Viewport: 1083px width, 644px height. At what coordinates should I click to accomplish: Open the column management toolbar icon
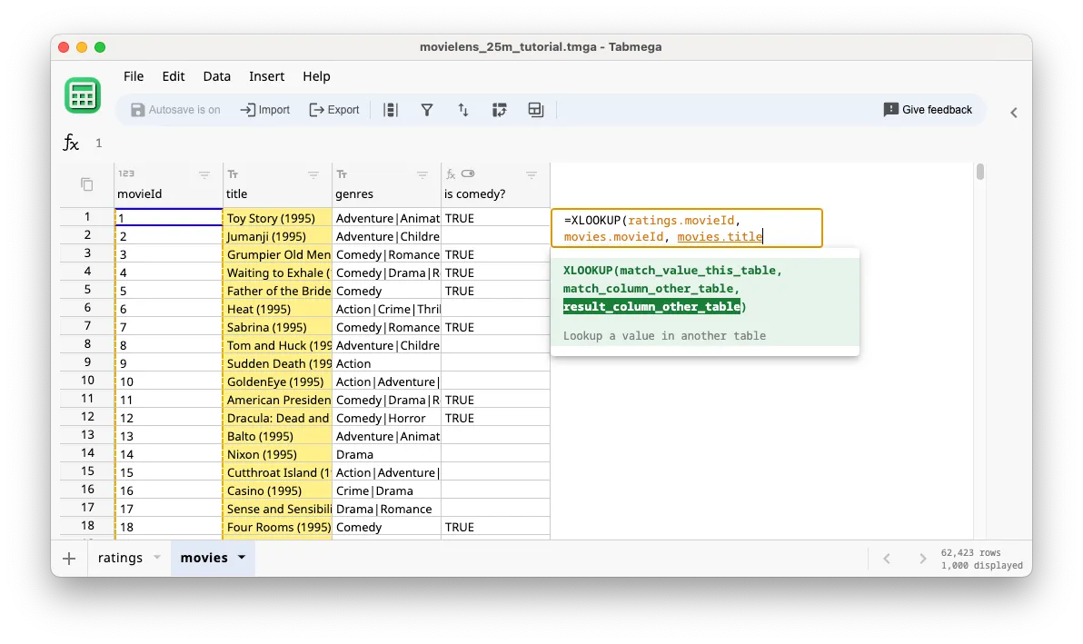tap(391, 109)
